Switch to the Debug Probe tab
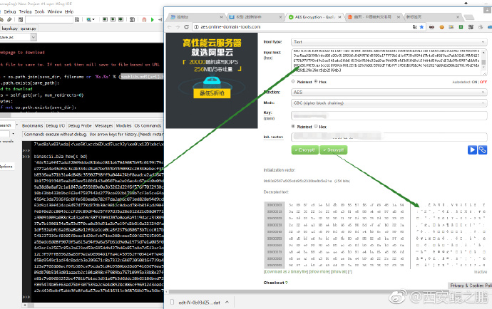This screenshot has width=492, height=309. [80, 126]
